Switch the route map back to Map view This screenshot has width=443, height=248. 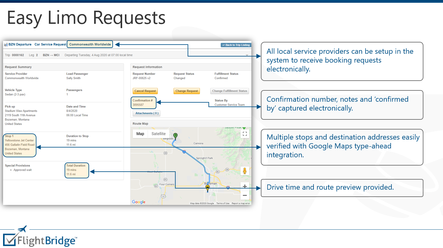tap(140, 133)
